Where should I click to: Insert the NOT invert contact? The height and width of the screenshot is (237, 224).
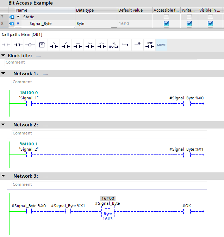click(x=150, y=45)
